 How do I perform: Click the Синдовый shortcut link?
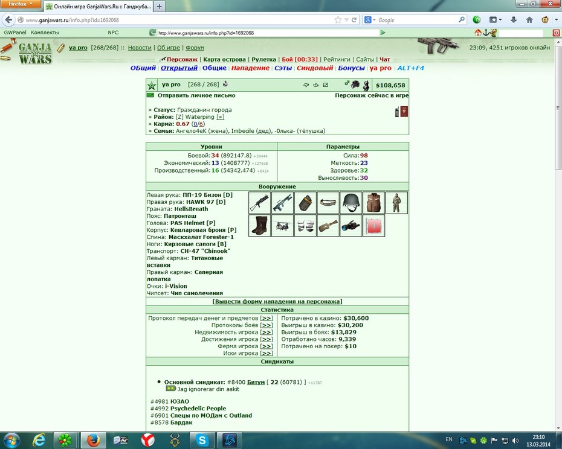[315, 68]
